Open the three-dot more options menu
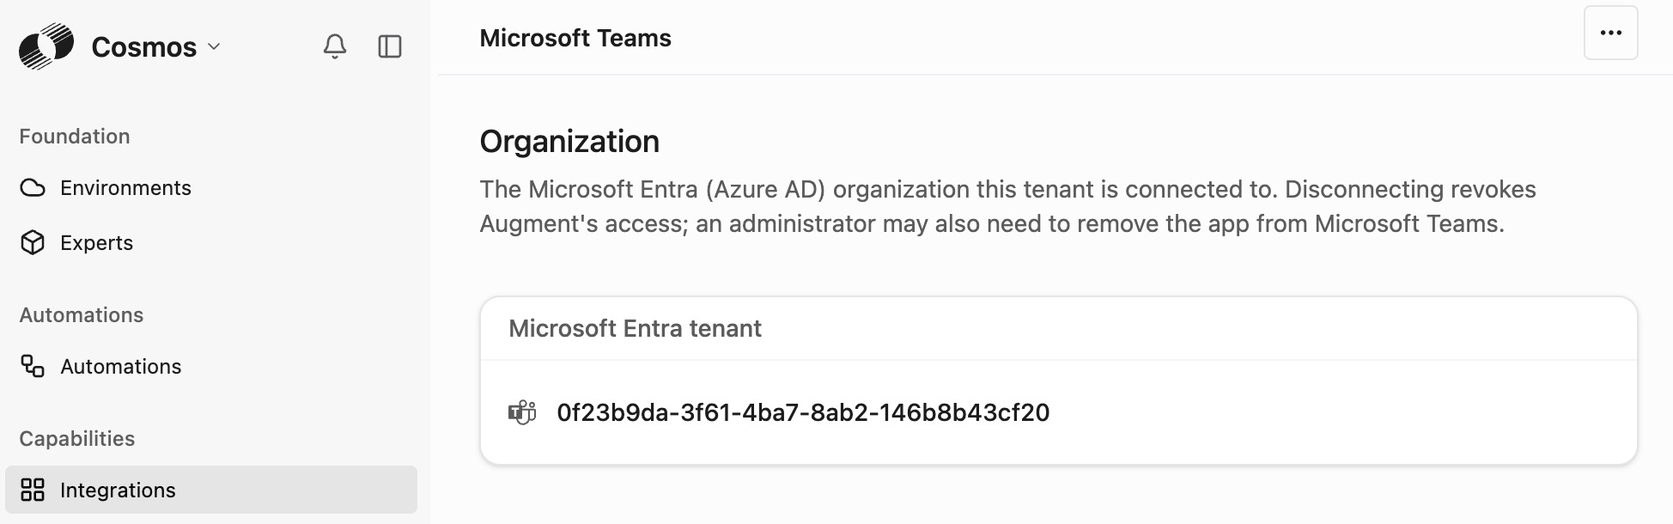This screenshot has height=524, width=1673. [x=1610, y=33]
